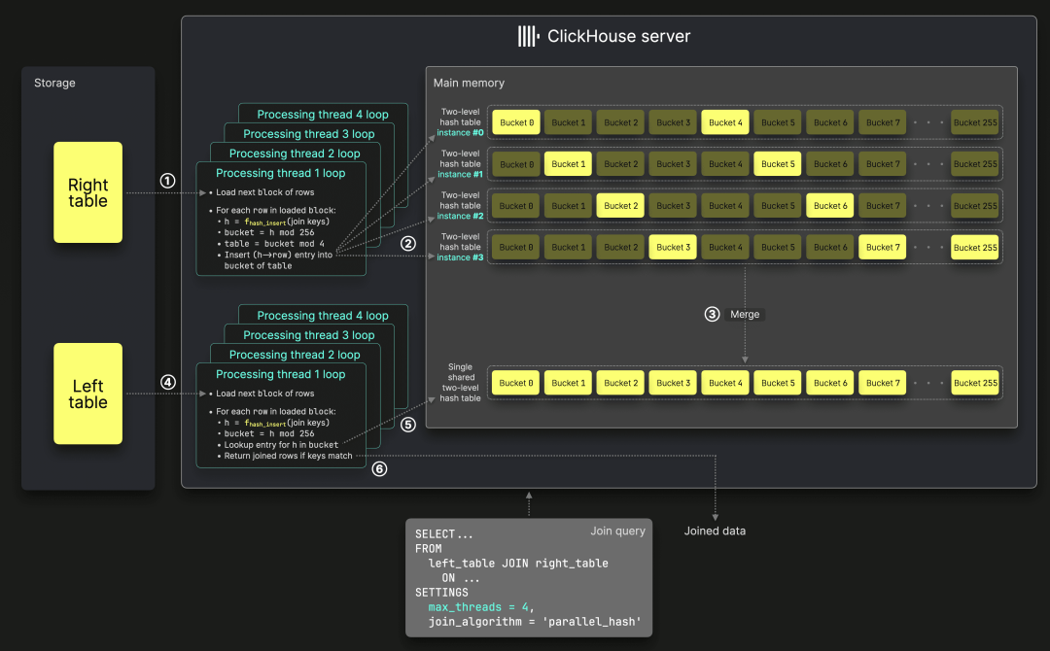Viewport: 1050px width, 651px height.
Task: Click highlighted Bucket 4 in instance #0 row
Action: 725,122
